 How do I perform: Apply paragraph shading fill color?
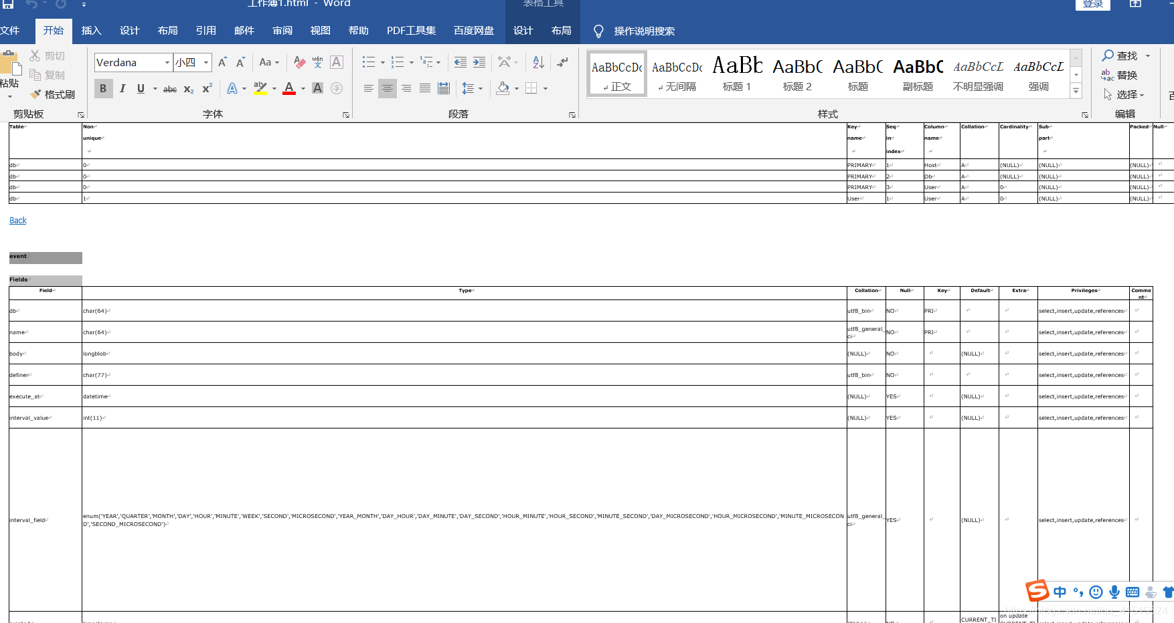[503, 88]
